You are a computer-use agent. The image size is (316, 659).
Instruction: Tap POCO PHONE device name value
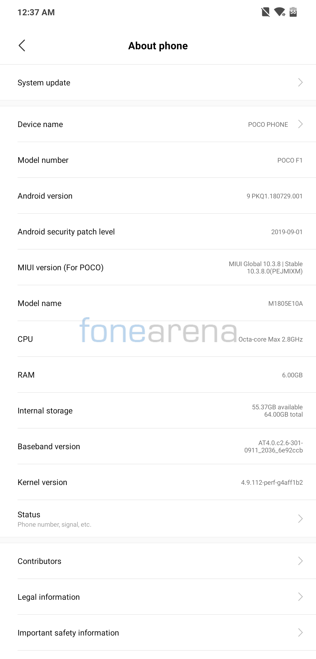coord(268,124)
